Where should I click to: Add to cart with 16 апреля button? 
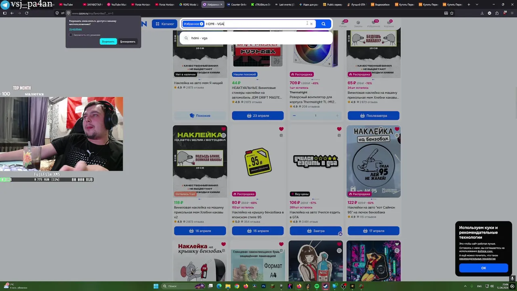pos(200,231)
